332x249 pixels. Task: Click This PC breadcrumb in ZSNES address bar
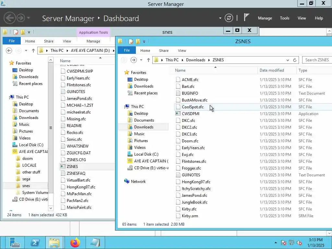click(x=172, y=60)
